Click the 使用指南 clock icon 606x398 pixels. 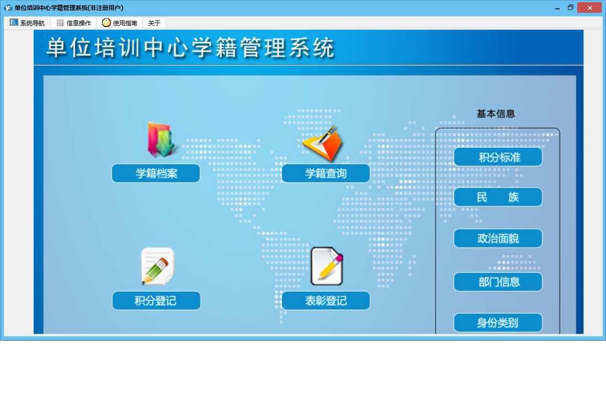[x=107, y=23]
